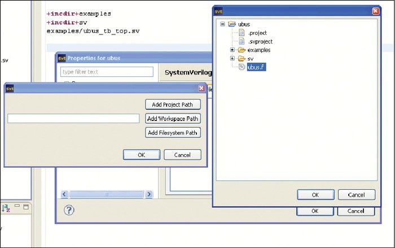Focus the 'type filter text' search box
This screenshot has height=248, width=395.
point(107,72)
